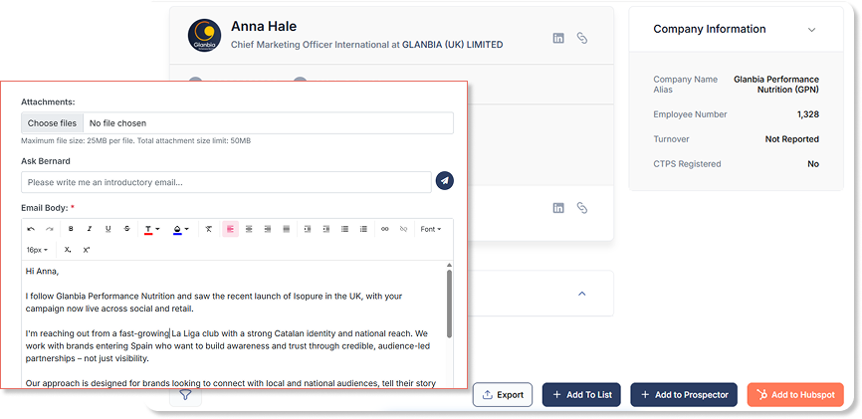Image resolution: width=862 pixels, height=419 pixels.
Task: Click the Add to Prospector button
Action: click(684, 395)
